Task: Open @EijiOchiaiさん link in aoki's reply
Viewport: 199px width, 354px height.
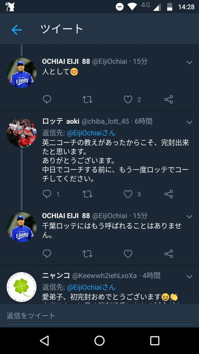Action: click(91, 133)
